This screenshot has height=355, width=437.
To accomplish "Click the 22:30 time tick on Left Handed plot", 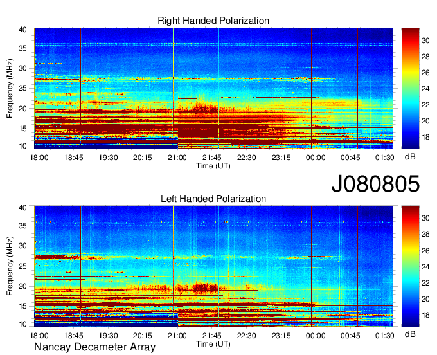I will [246, 336].
